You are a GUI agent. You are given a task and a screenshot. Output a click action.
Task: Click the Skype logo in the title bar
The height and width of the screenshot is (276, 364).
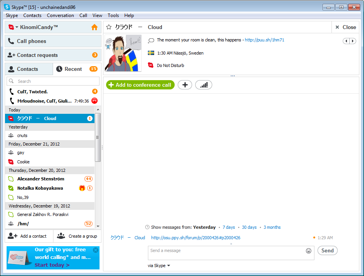(7, 7)
